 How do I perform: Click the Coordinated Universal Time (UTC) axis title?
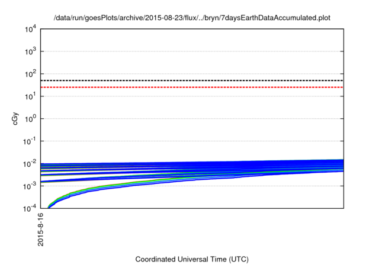pos(192,260)
